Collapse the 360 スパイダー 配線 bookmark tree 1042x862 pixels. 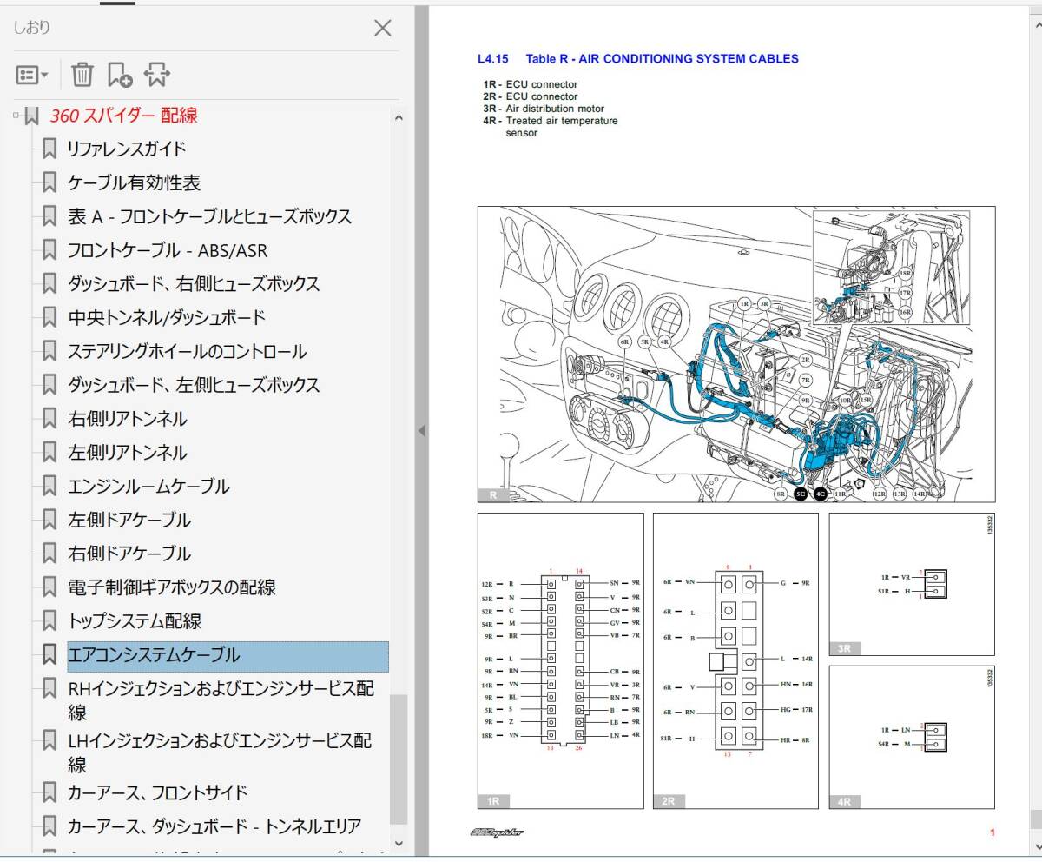16,114
